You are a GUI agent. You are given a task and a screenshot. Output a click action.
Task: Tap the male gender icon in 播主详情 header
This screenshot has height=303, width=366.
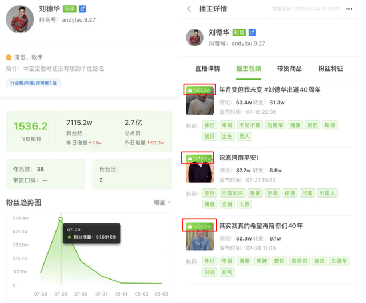252,32
